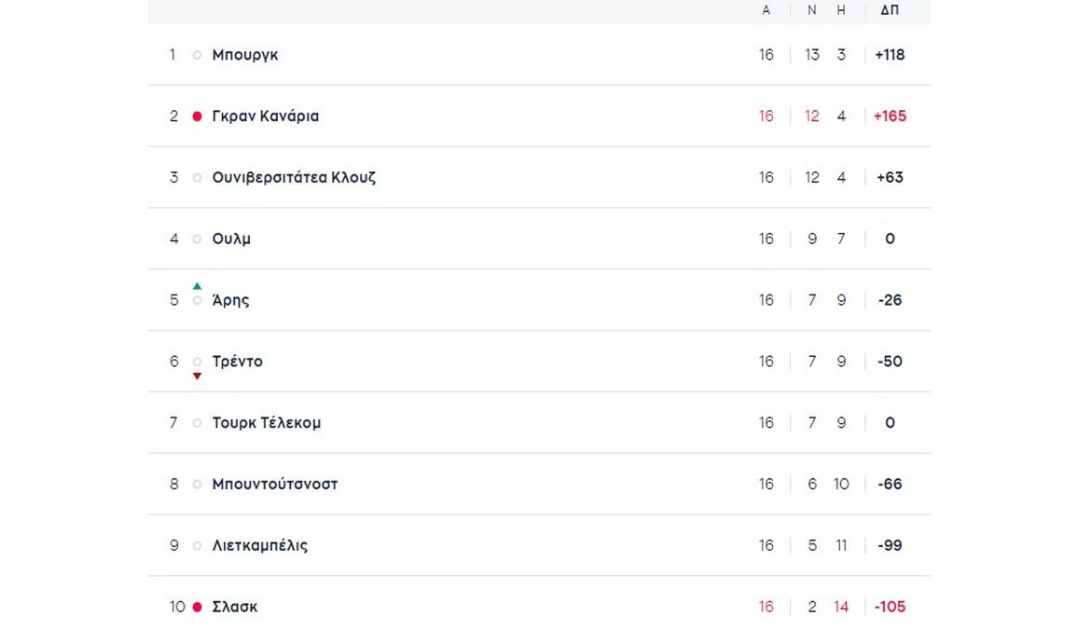Click the Ν column header
1091x629 pixels.
point(812,10)
